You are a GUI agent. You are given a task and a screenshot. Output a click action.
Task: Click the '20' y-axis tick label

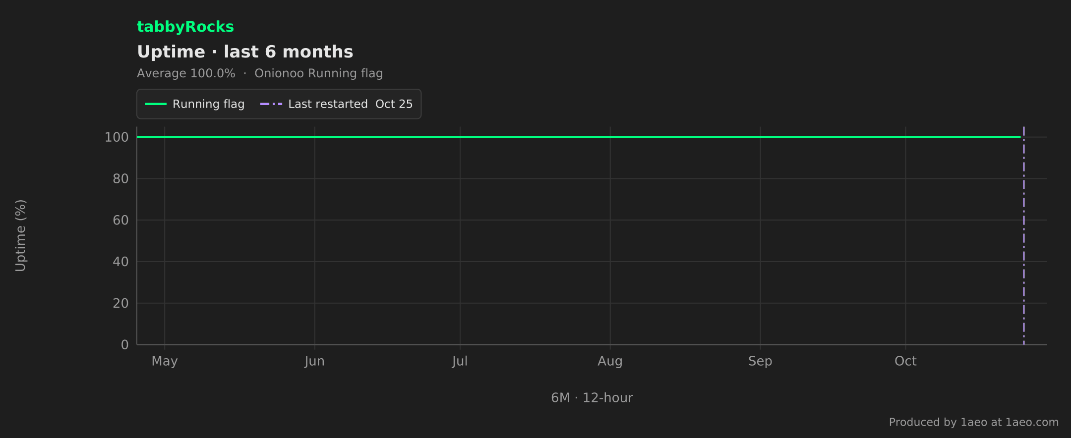[x=120, y=303]
